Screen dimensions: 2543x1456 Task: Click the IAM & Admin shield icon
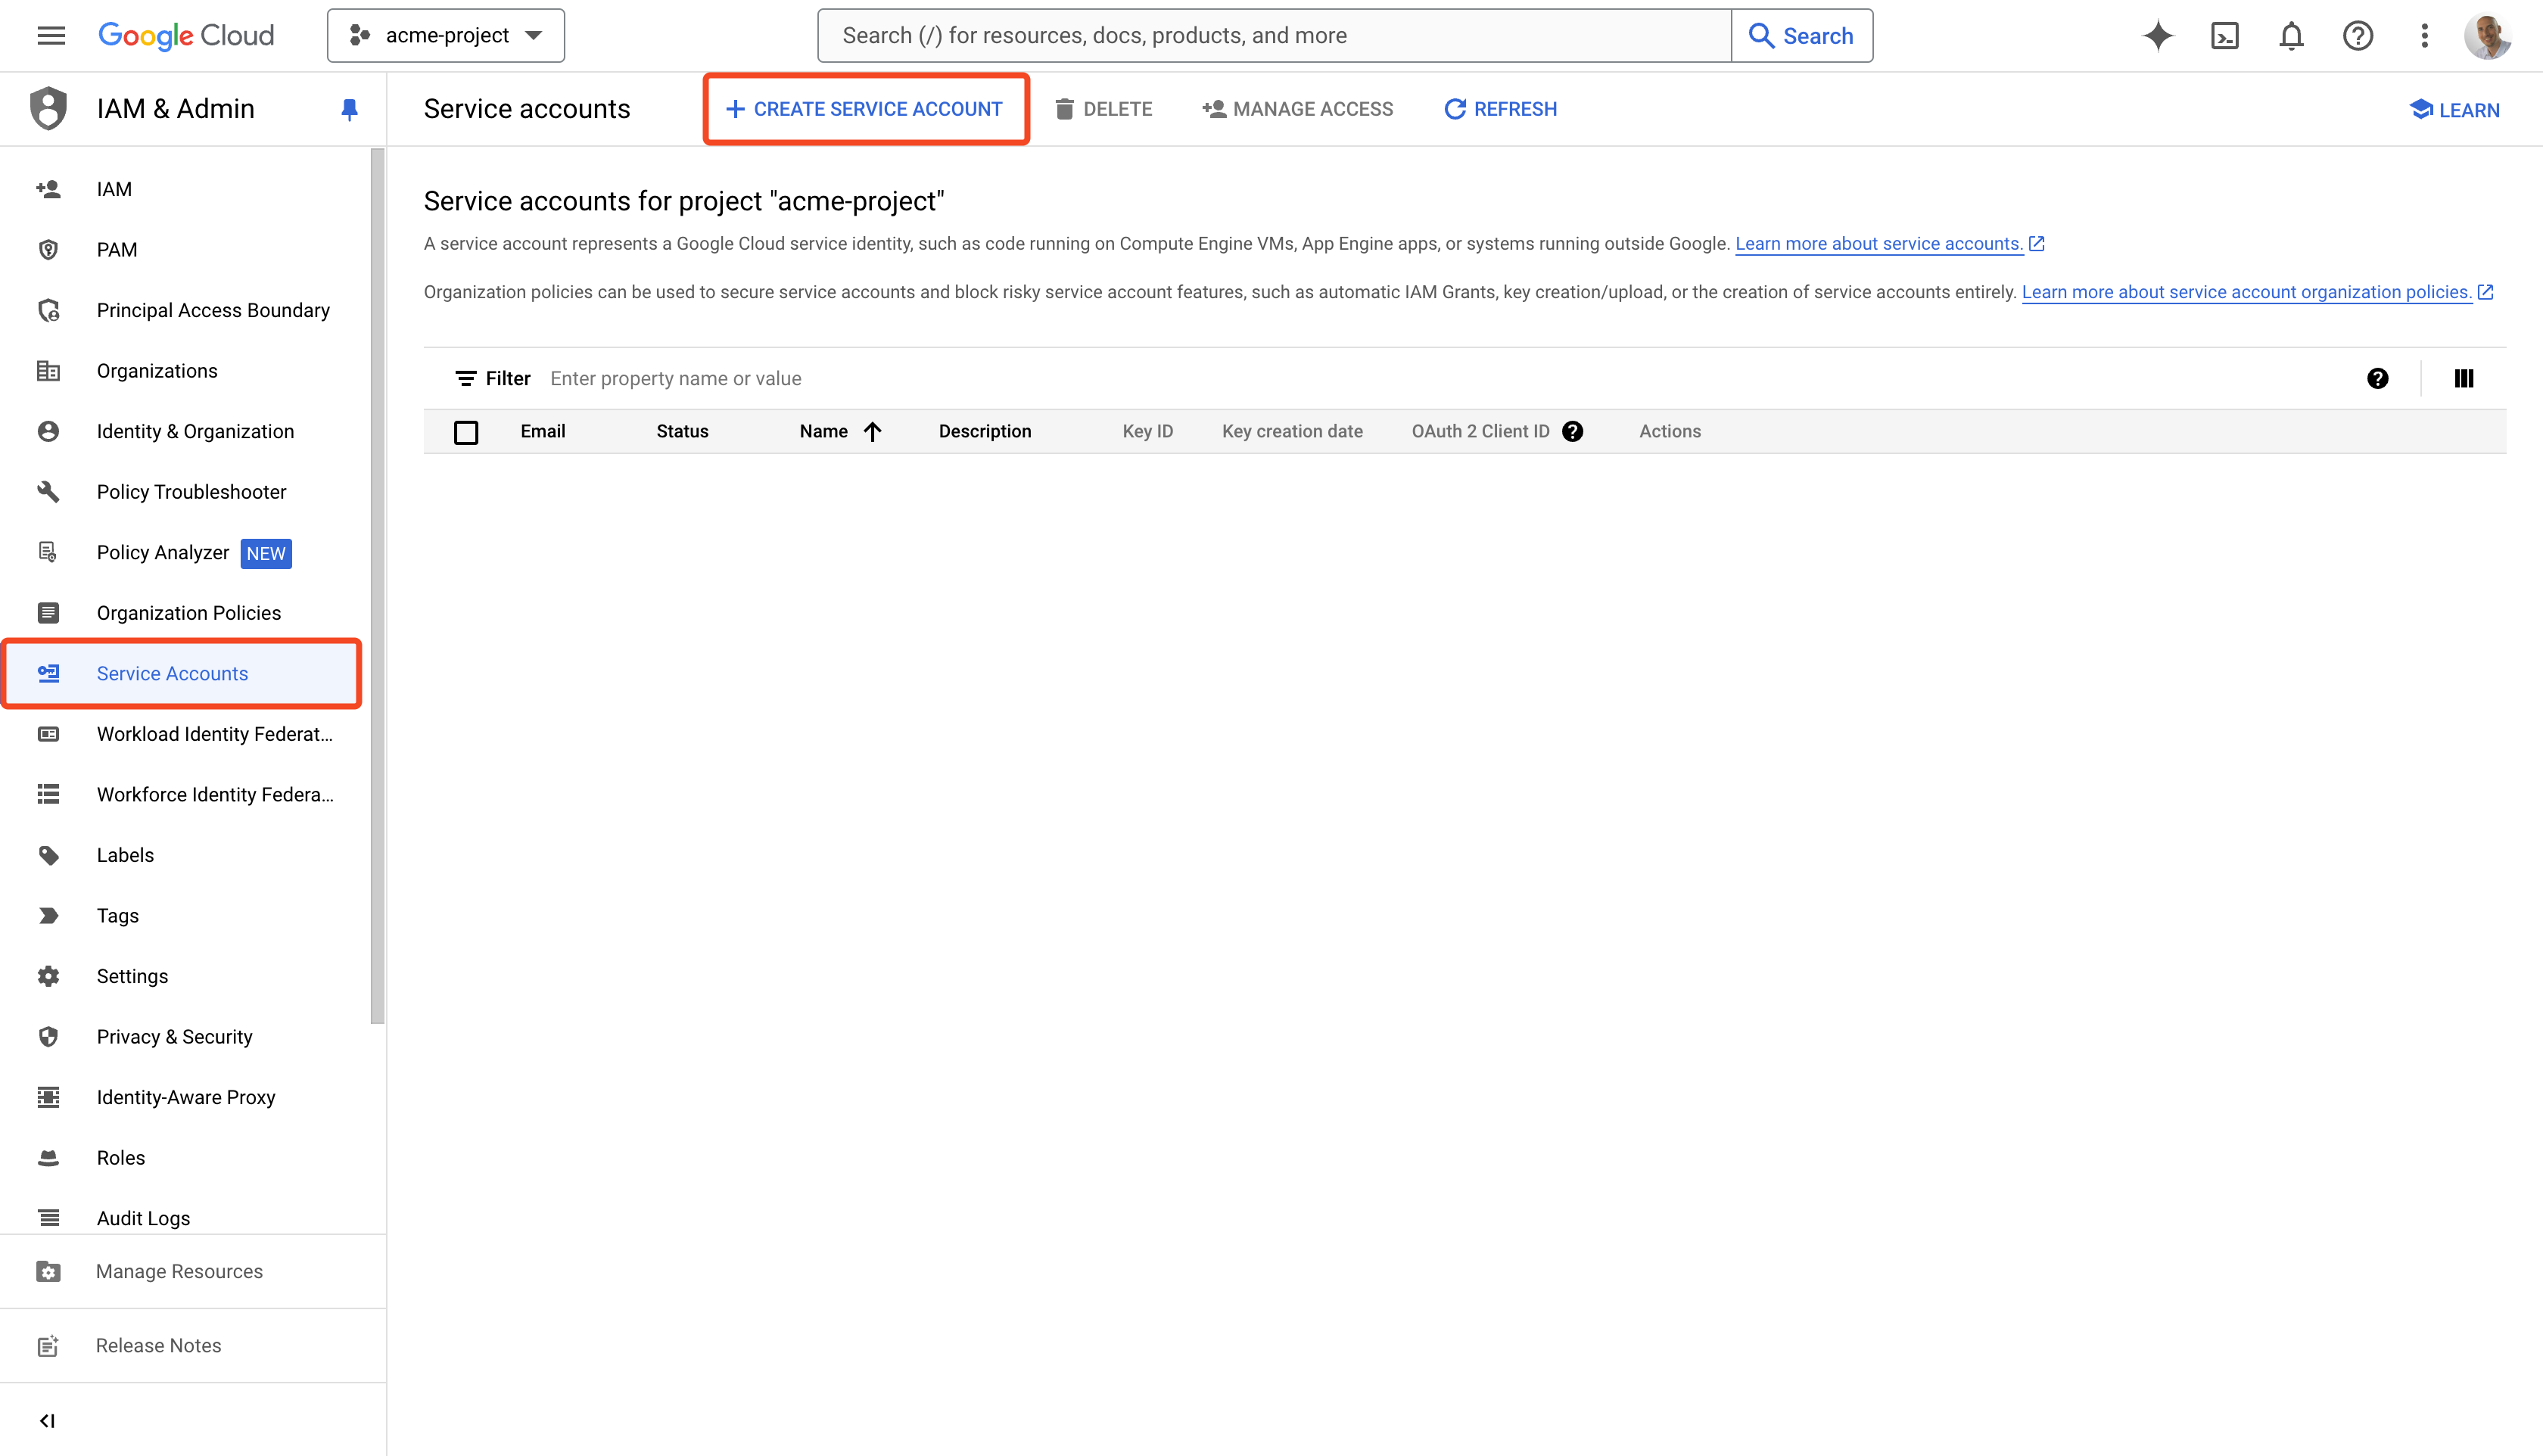(48, 109)
